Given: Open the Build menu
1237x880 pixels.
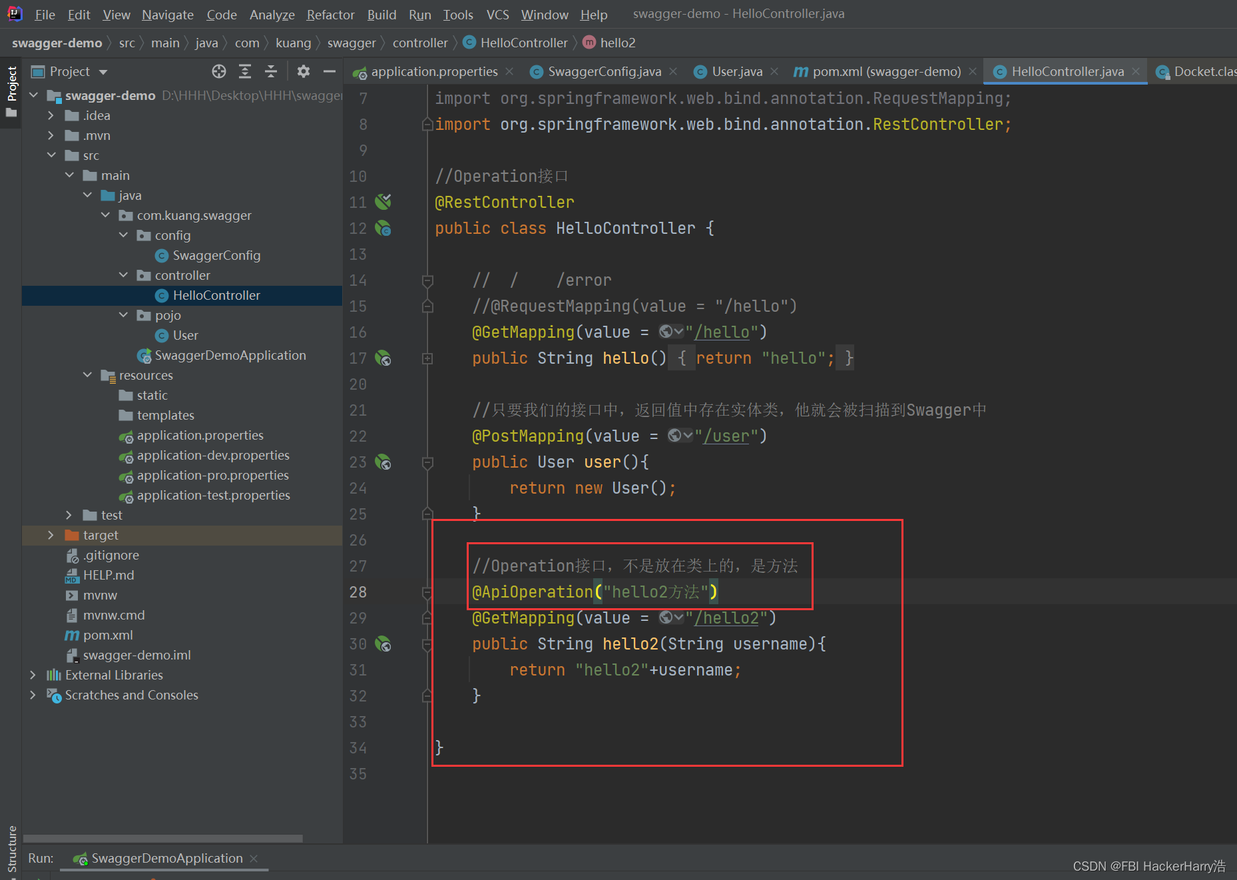Looking at the screenshot, I should point(381,15).
